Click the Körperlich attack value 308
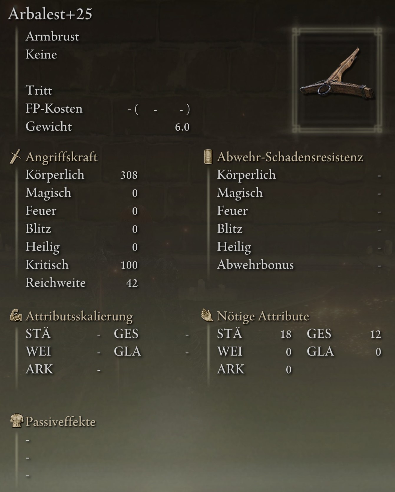Viewport: 395px width, 492px height. [x=129, y=175]
